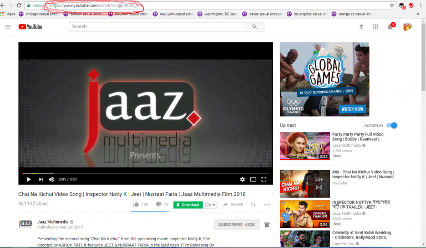Click the green Download button
This screenshot has width=426, height=248.
pyautogui.click(x=187, y=205)
